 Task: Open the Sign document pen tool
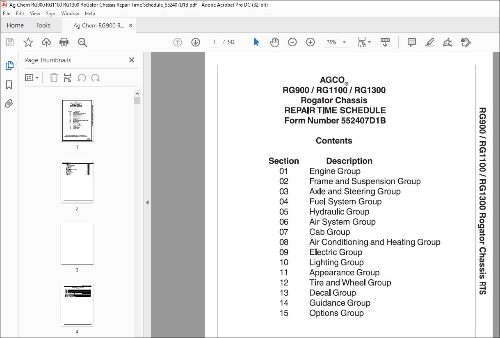pyautogui.click(x=447, y=42)
